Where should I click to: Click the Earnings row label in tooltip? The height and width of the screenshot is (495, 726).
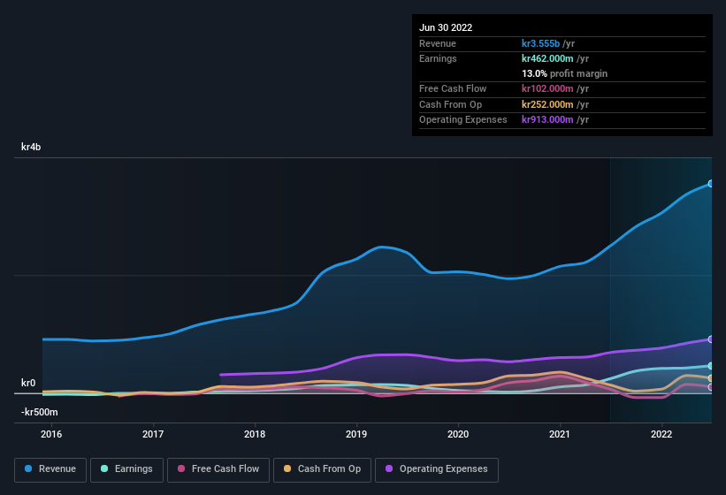coord(438,58)
